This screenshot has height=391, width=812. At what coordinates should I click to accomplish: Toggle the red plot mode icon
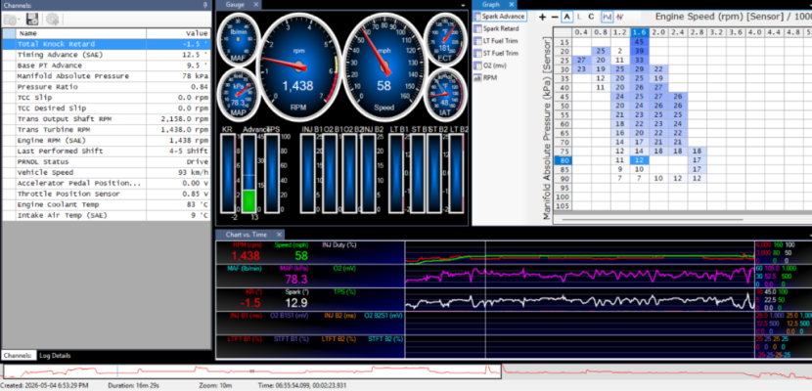point(620,17)
